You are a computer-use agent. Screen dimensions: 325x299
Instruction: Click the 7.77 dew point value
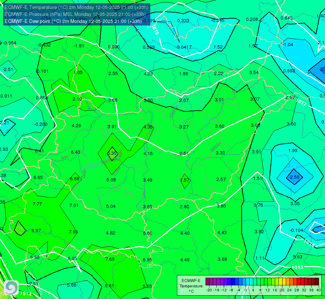pos(37,204)
